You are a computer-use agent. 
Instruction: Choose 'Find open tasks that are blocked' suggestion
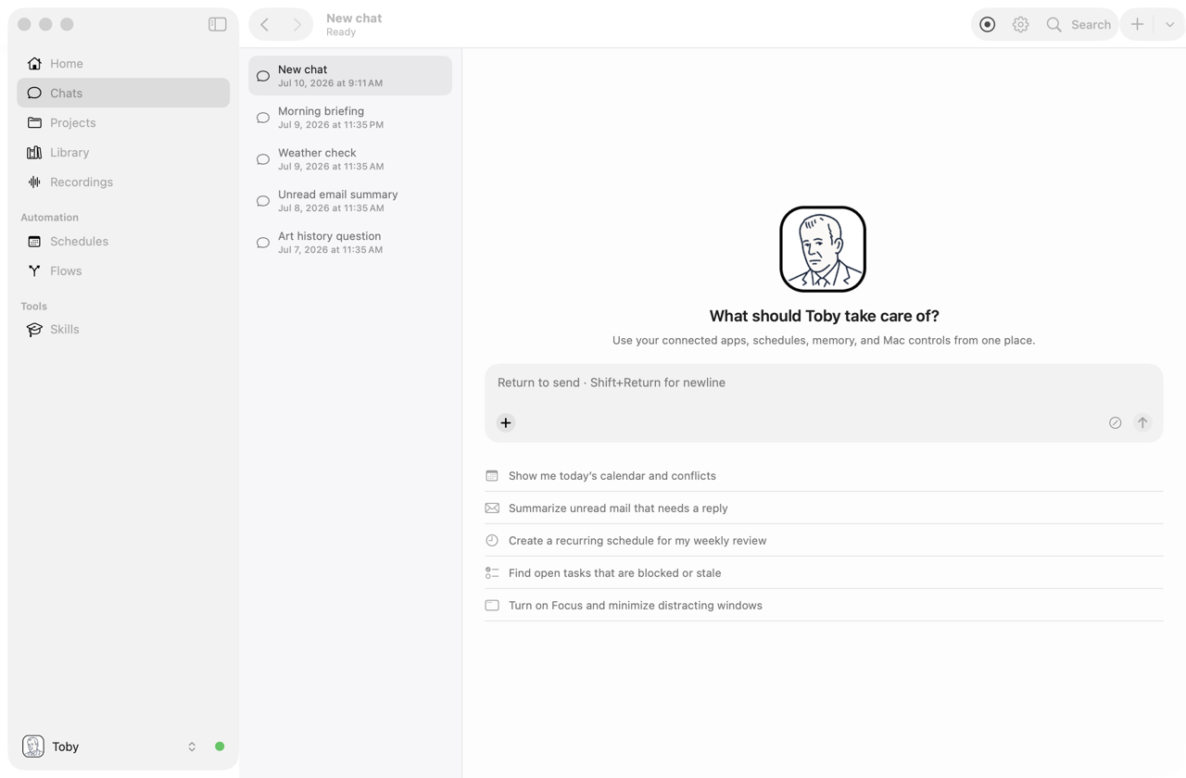824,573
